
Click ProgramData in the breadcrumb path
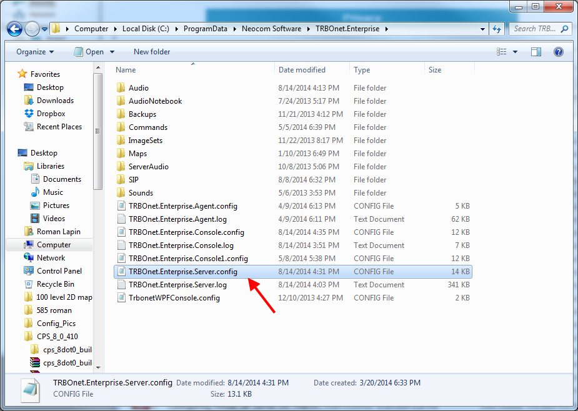[206, 29]
